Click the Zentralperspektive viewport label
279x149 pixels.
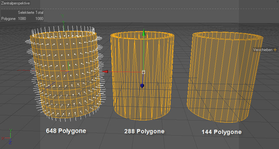15,3
